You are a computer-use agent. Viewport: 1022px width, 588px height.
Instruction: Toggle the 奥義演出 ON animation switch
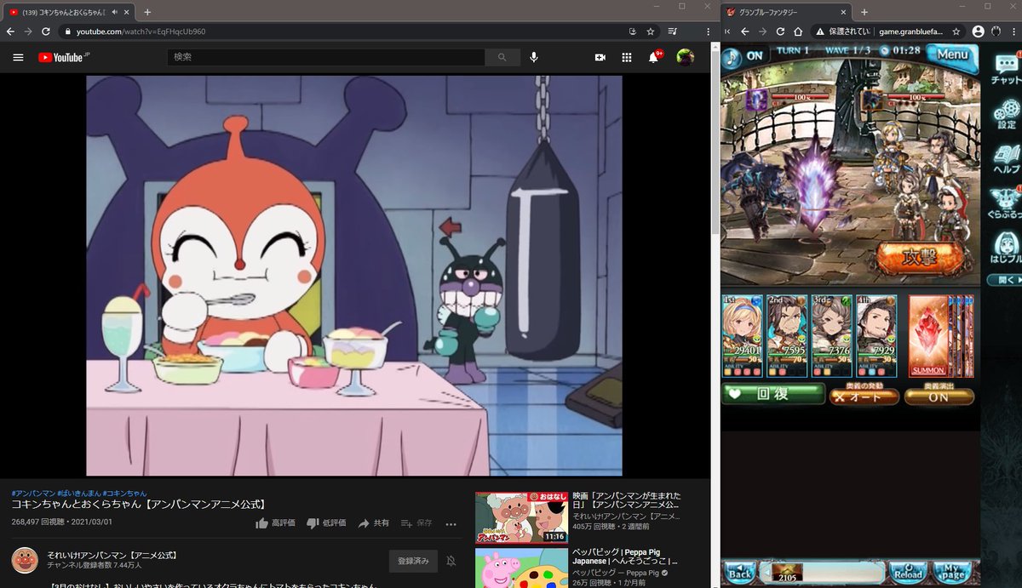pos(939,396)
